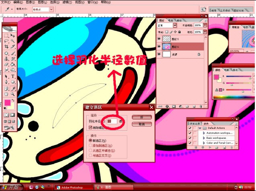
Task: Select the Type tool
Action: tap(13, 76)
